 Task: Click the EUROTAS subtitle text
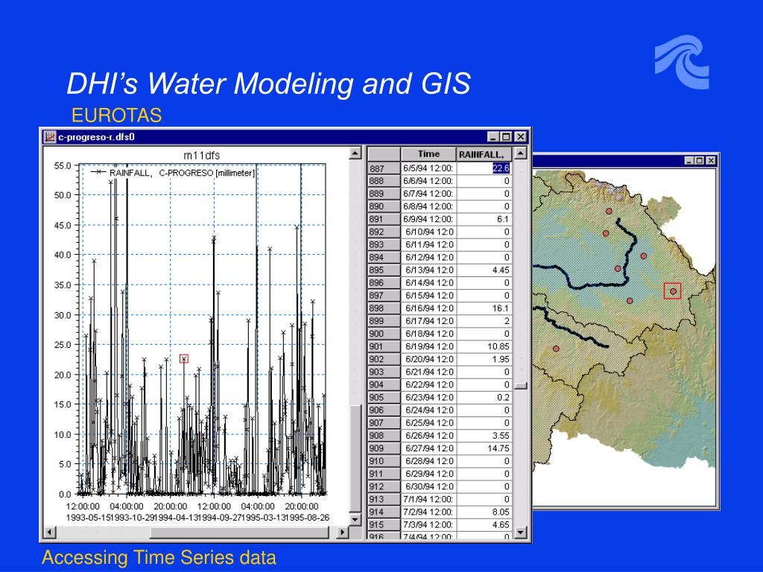click(x=116, y=115)
